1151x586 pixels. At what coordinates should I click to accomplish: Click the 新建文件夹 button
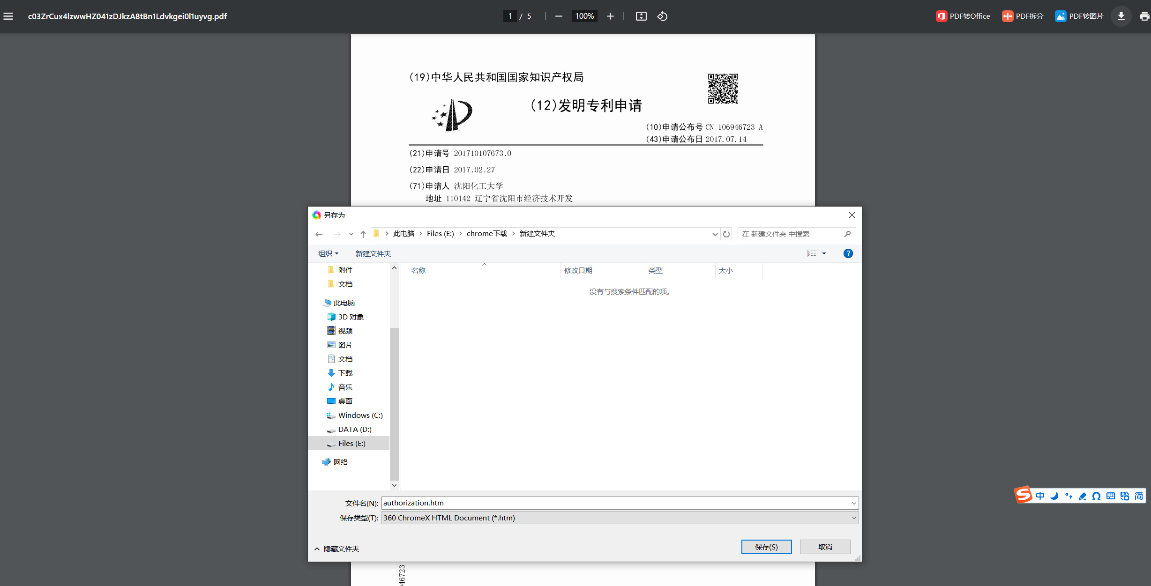373,253
